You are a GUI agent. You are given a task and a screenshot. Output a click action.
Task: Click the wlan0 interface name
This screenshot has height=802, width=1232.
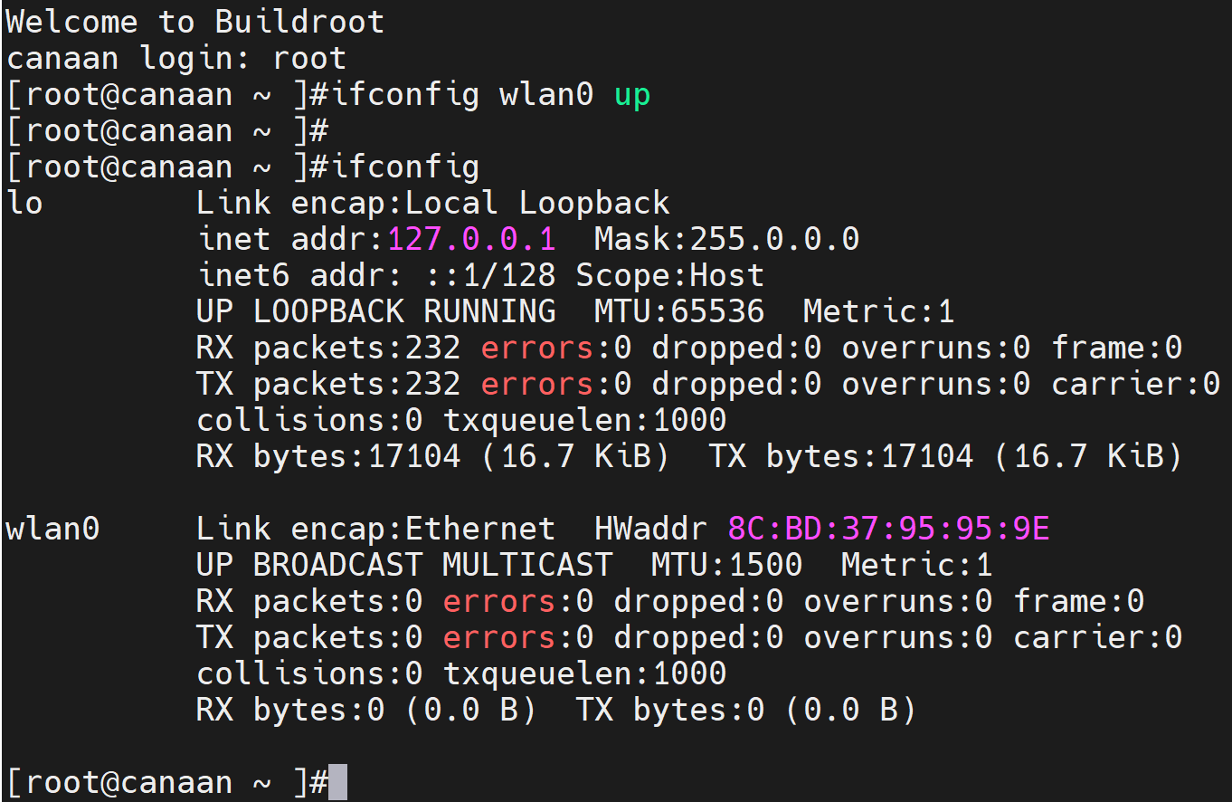click(x=52, y=528)
